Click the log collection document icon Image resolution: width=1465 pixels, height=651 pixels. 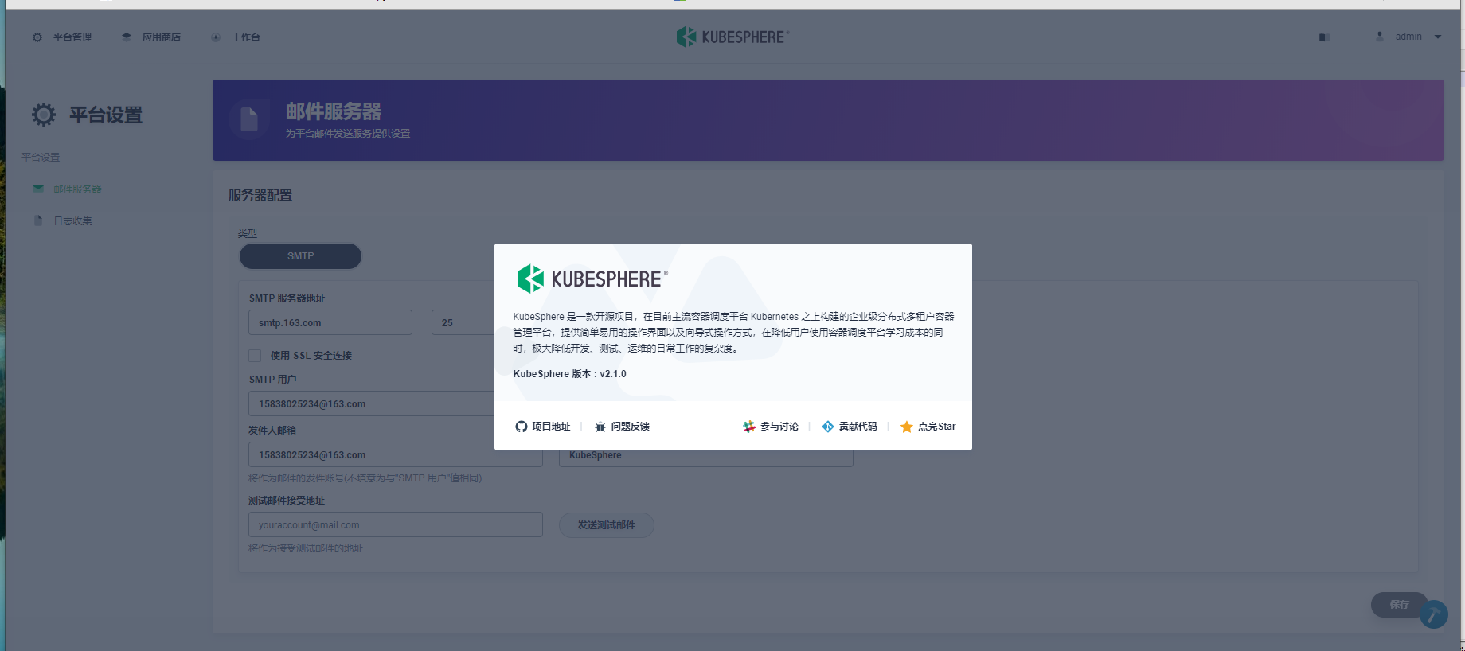tap(38, 220)
